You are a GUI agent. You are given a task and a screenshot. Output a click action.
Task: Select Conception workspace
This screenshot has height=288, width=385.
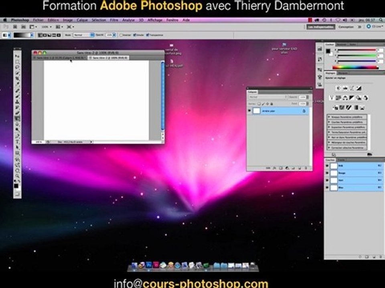tap(346, 27)
